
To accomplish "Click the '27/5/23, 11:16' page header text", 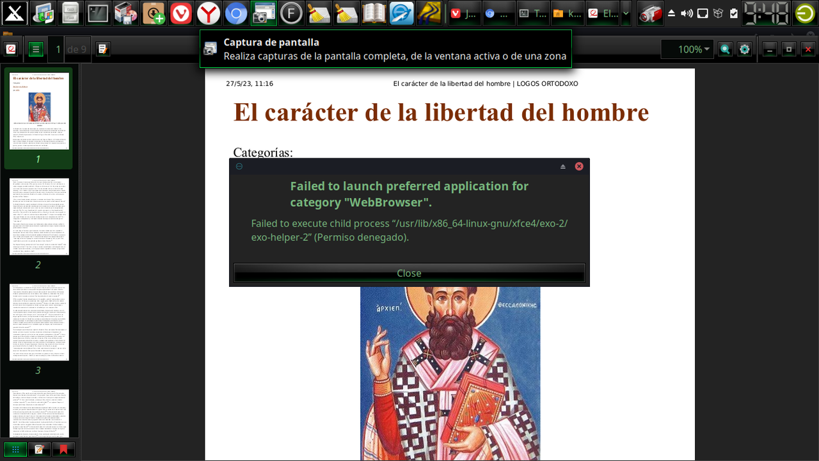I will [250, 84].
